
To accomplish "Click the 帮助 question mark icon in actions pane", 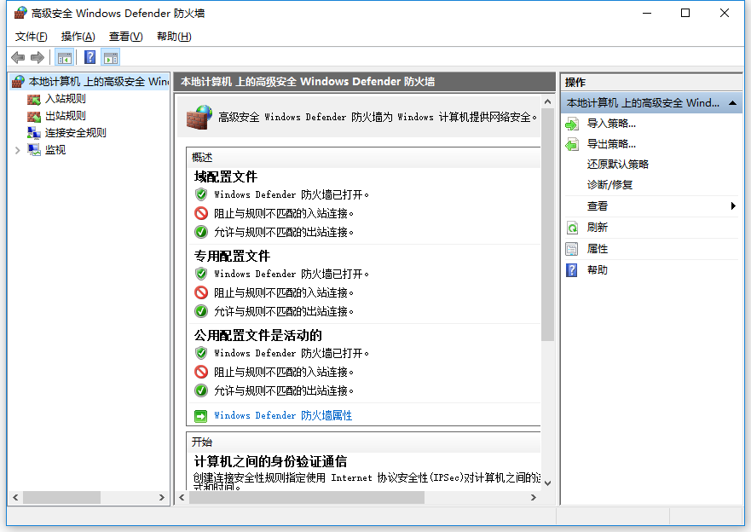I will coord(572,270).
